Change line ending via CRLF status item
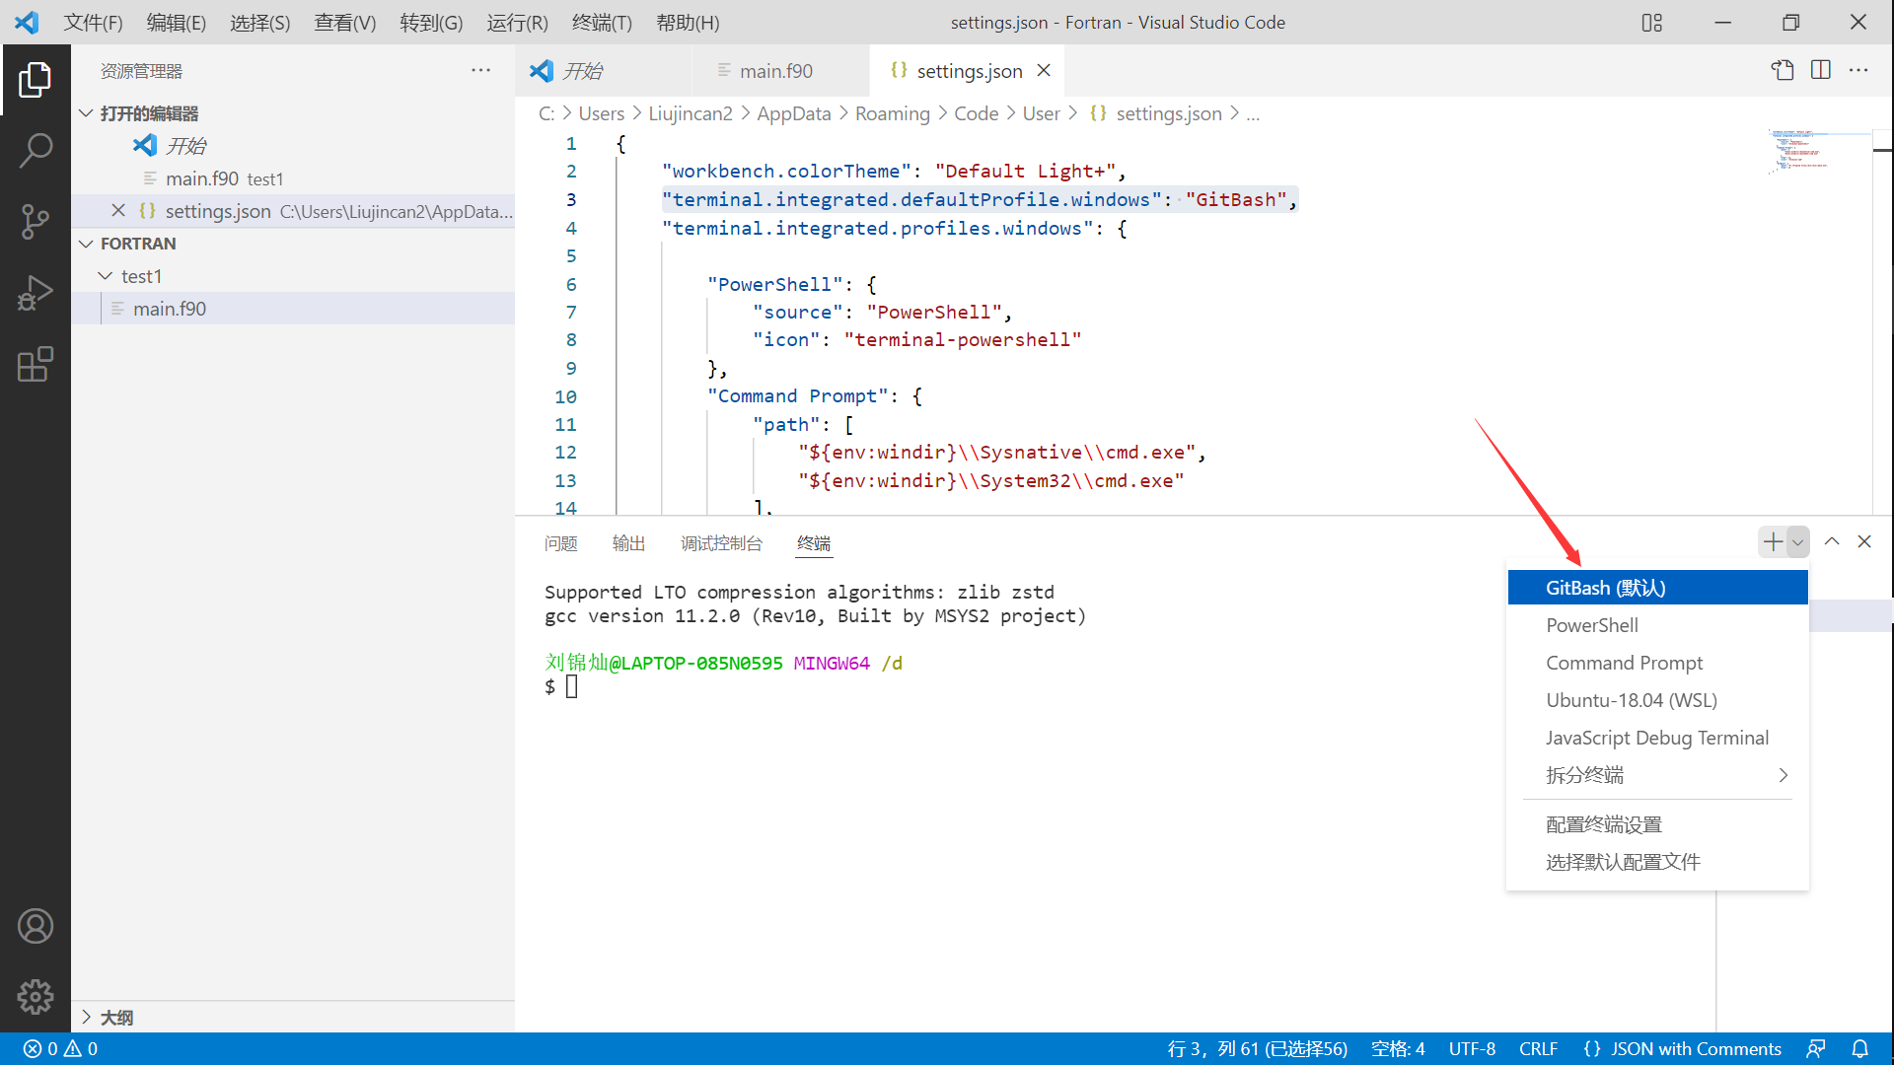 coord(1538,1048)
